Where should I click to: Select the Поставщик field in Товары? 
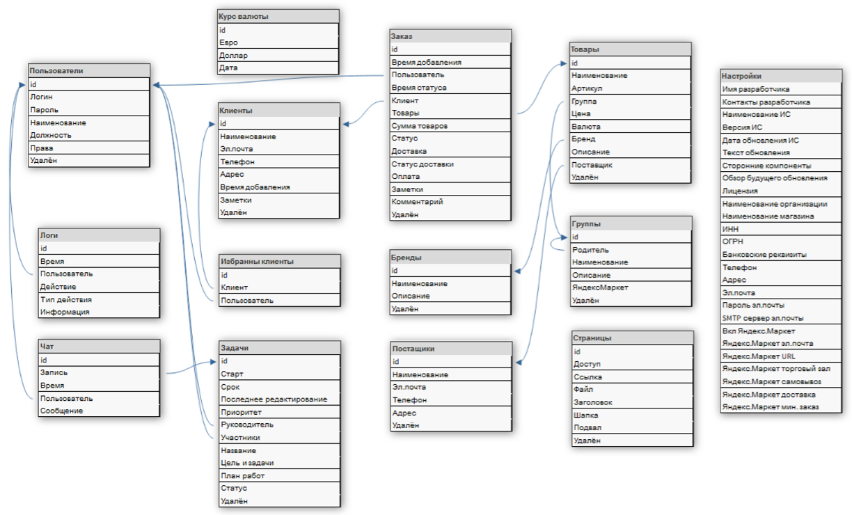click(x=631, y=165)
